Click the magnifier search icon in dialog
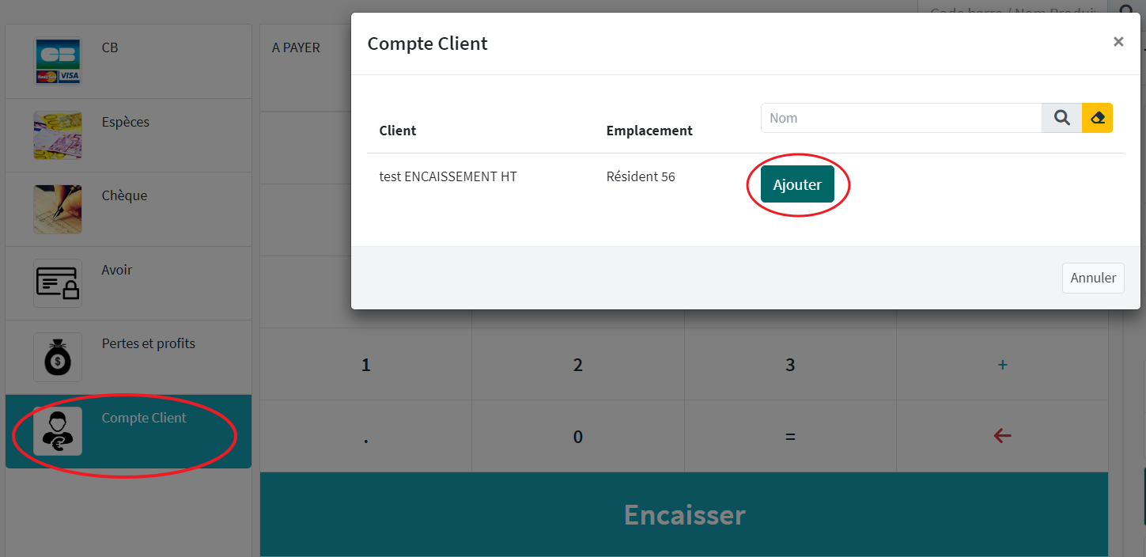The height and width of the screenshot is (557, 1146). pyautogui.click(x=1061, y=118)
